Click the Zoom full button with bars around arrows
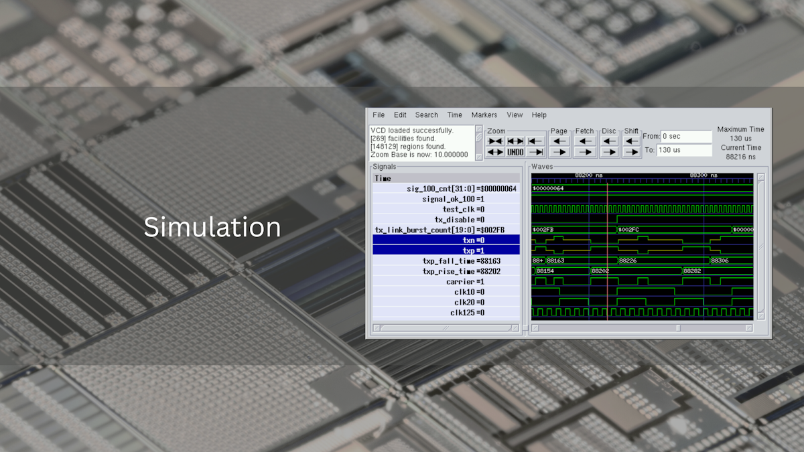804x452 pixels. (515, 141)
